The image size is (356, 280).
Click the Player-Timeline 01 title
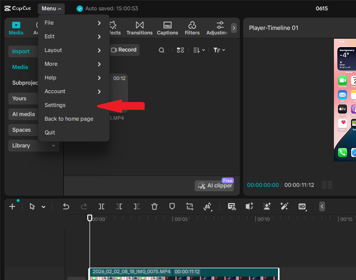coord(274,28)
